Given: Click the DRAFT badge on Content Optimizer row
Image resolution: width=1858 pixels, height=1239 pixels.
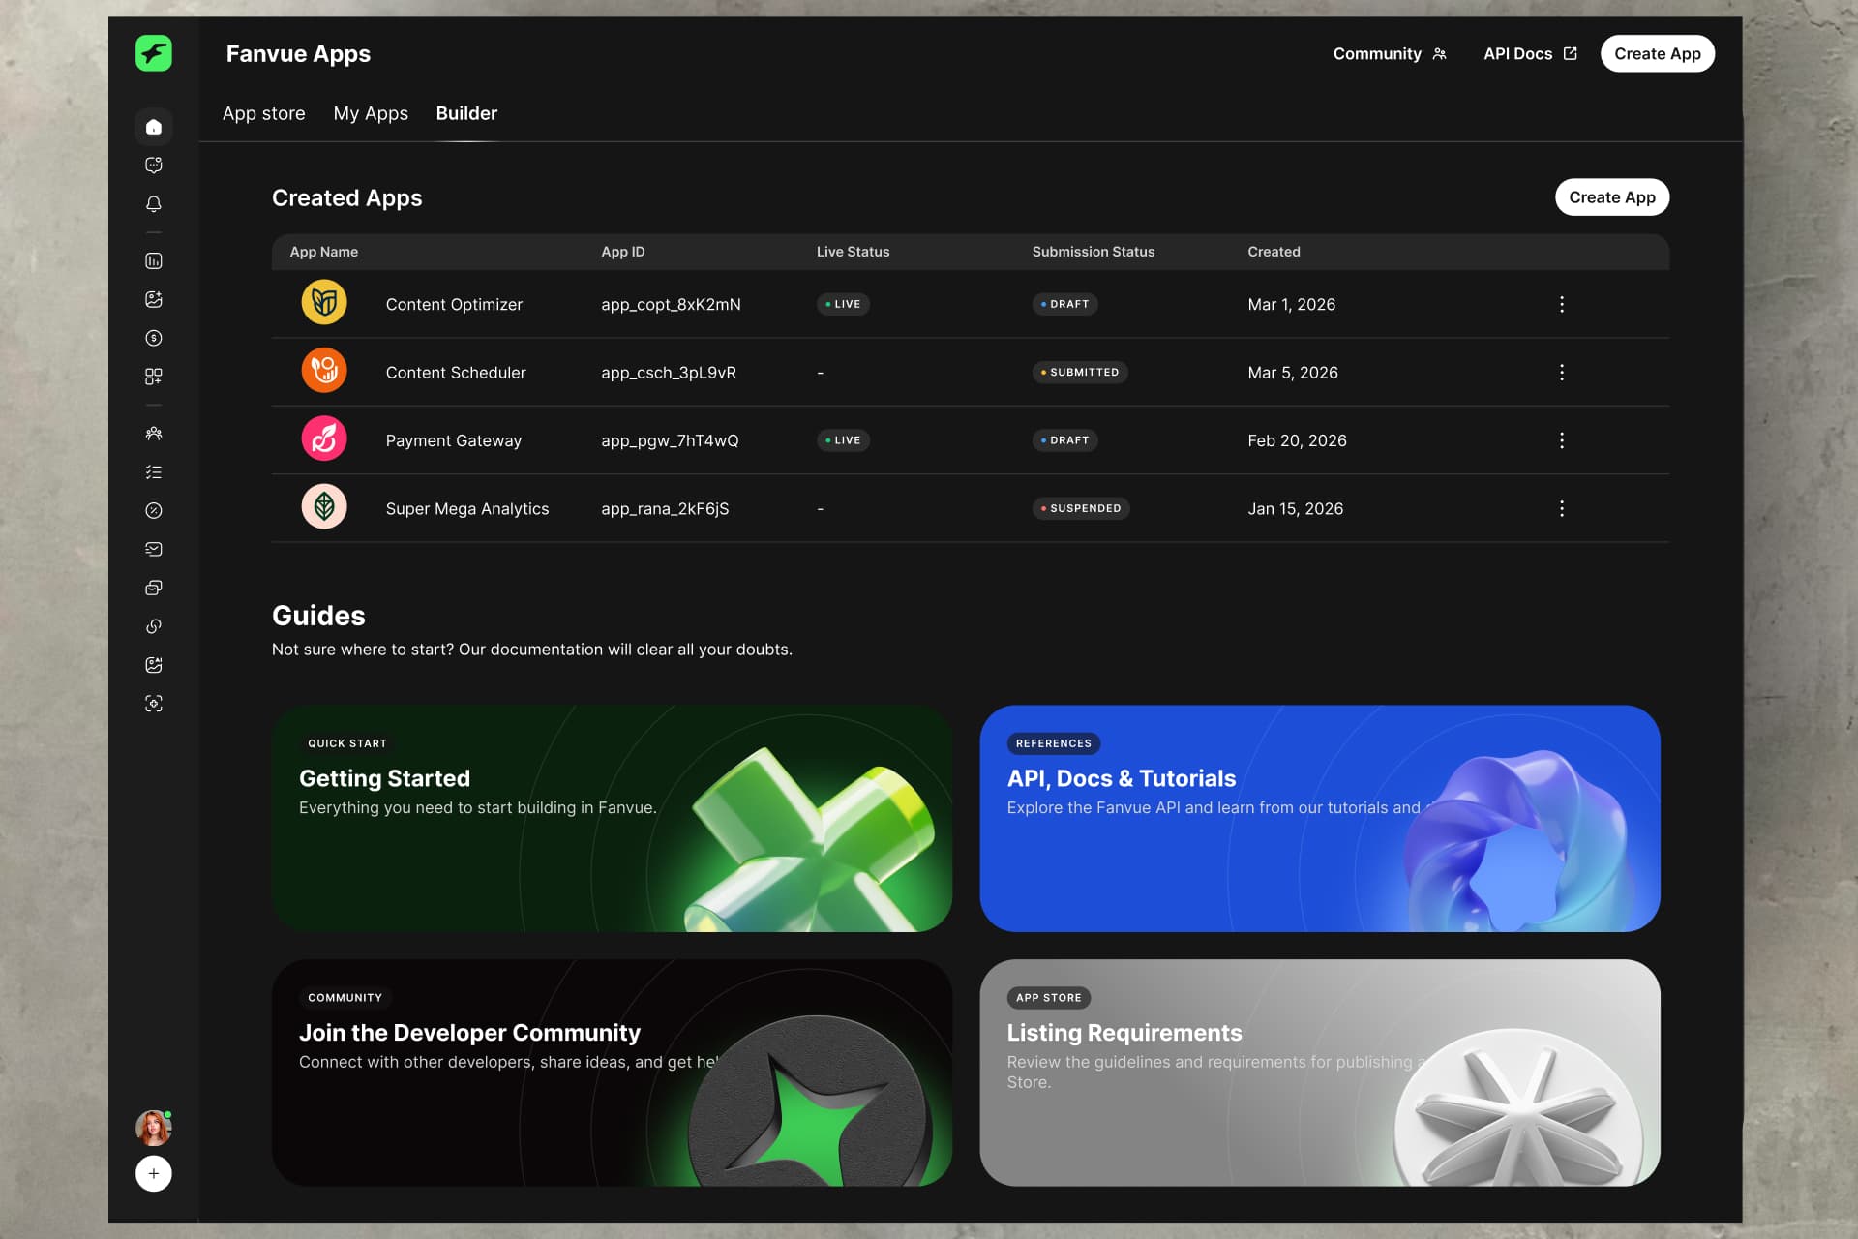Looking at the screenshot, I should pyautogui.click(x=1064, y=304).
